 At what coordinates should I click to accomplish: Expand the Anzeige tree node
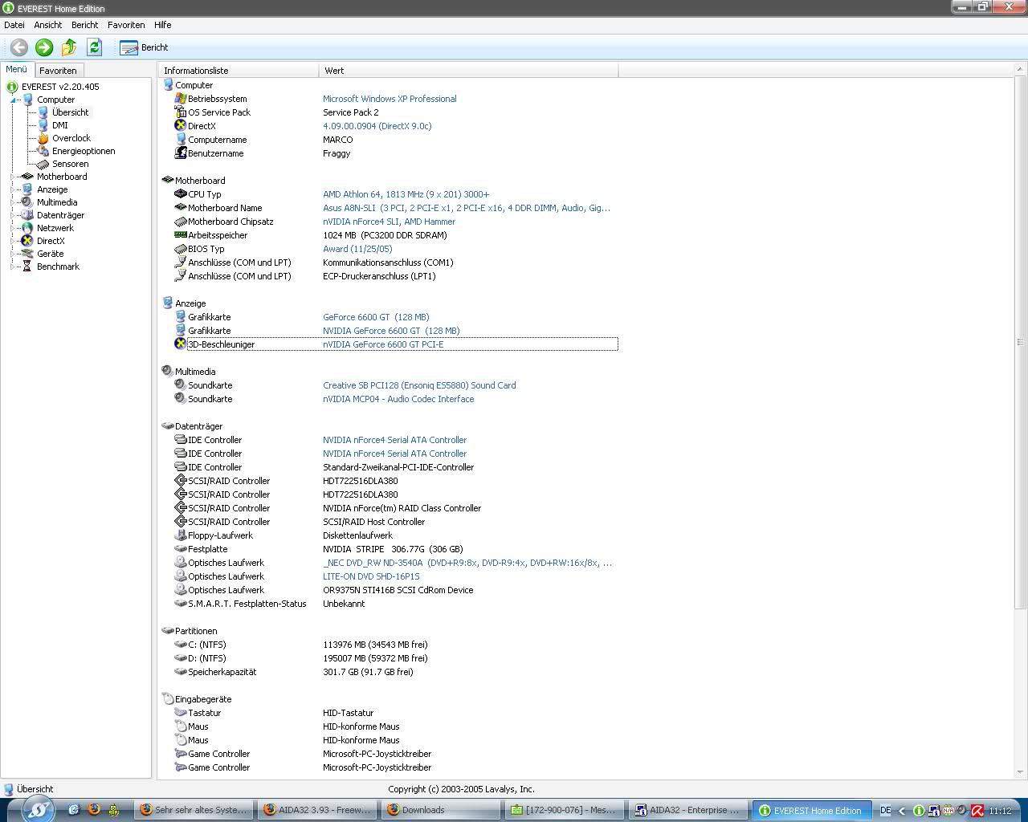click(x=14, y=189)
